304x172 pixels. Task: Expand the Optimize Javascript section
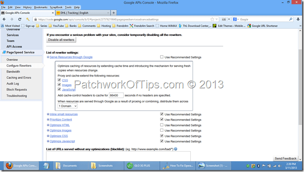(x=48, y=141)
